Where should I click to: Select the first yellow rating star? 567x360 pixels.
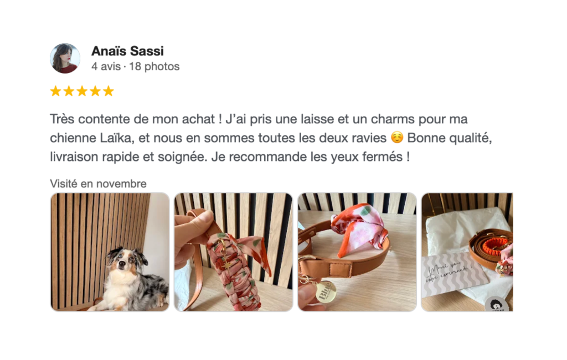pos(56,91)
